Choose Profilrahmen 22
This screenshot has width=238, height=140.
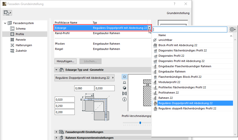[192, 93]
